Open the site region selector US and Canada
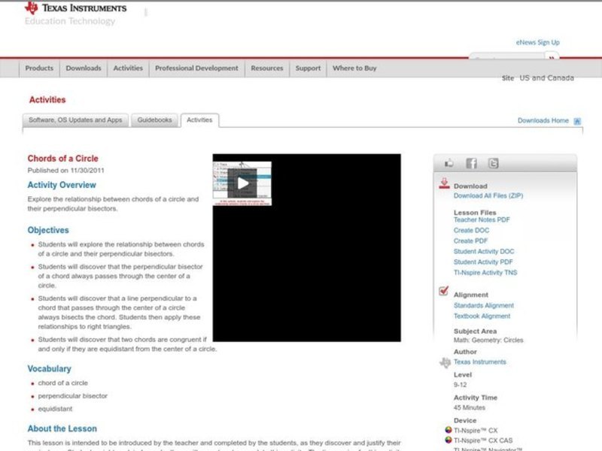The image size is (602, 451). point(546,78)
